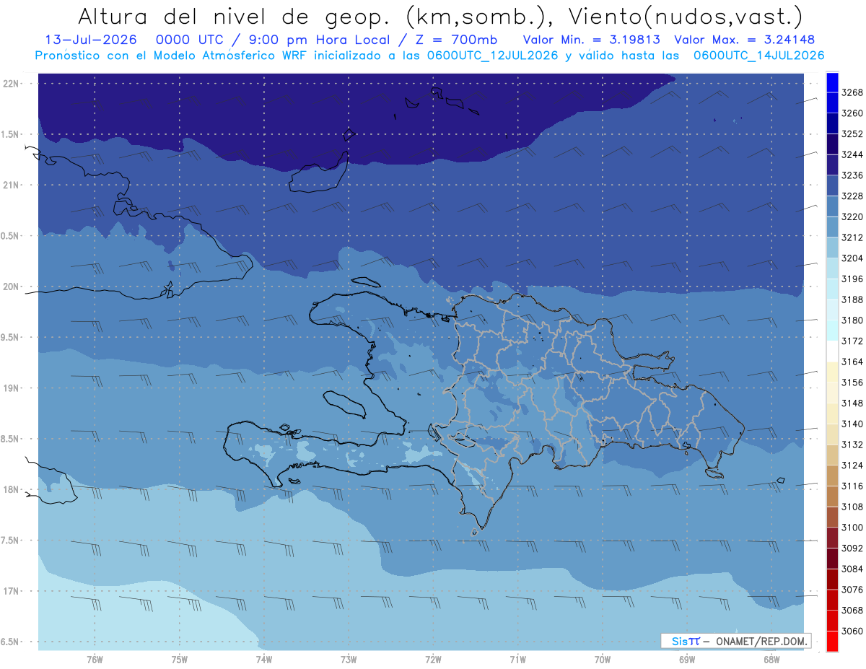This screenshot has height=669, width=866.
Task: Click the '3252' colorbar label
Action: 852,134
